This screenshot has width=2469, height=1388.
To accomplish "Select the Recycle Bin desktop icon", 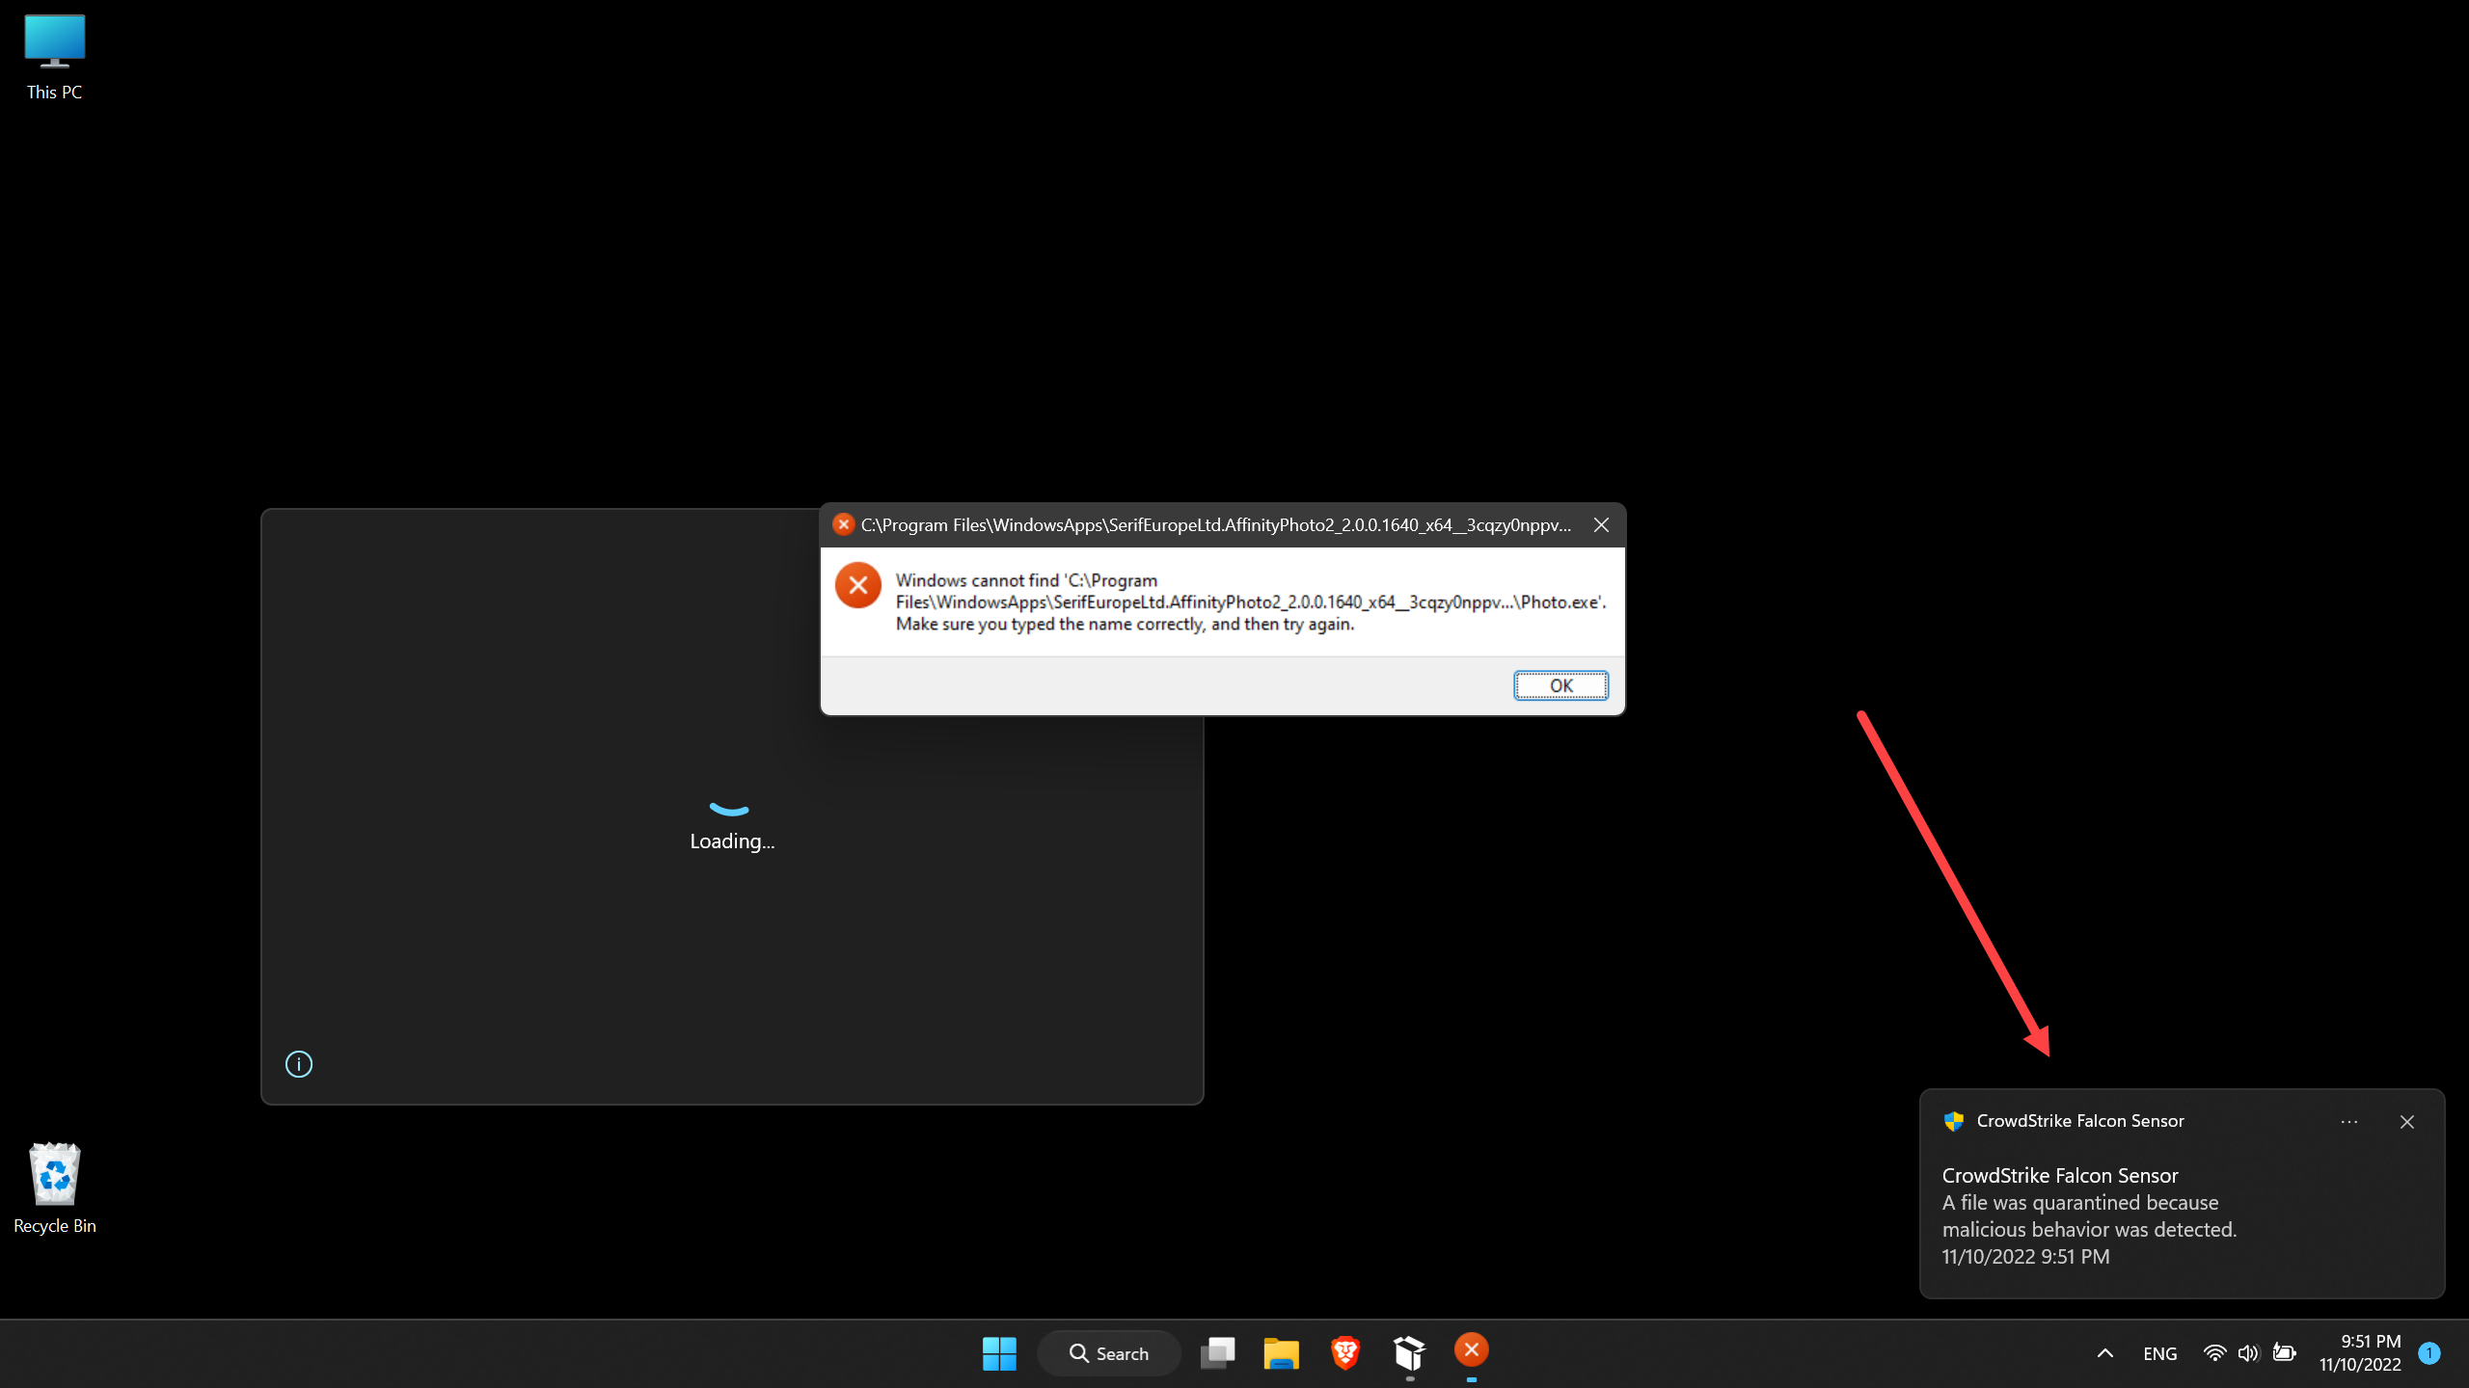I will (55, 1188).
